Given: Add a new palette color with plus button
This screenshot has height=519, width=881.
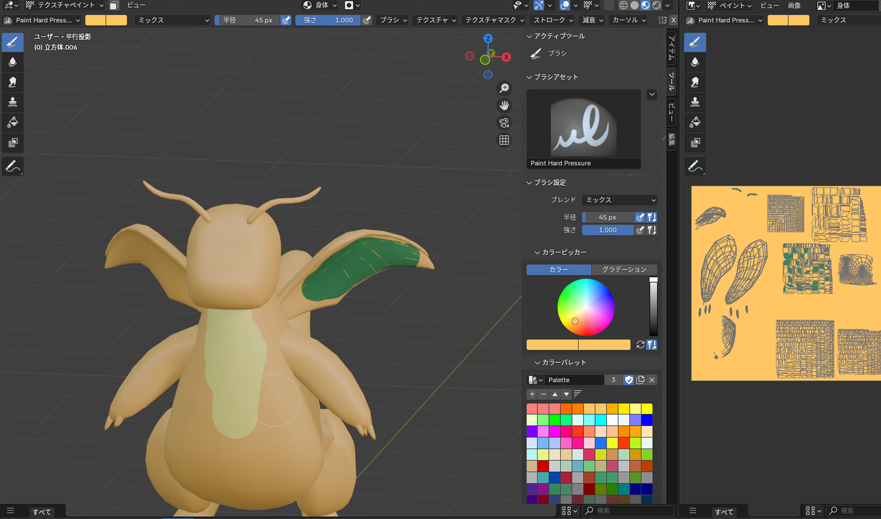Looking at the screenshot, I should point(532,394).
